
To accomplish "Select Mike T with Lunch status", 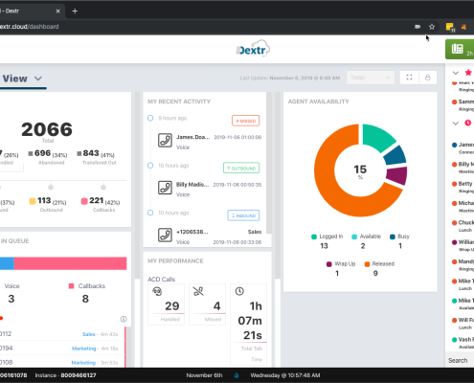I will point(463,284).
